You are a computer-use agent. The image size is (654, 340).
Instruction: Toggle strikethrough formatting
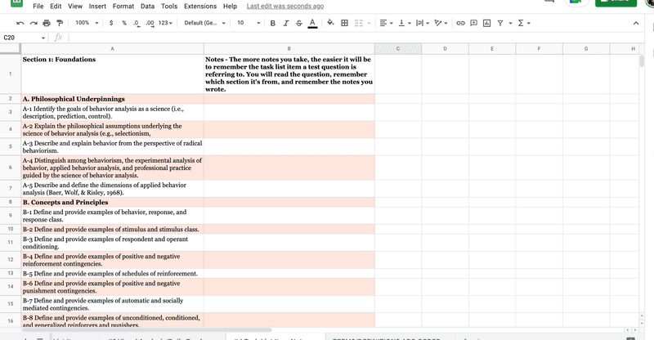point(299,23)
